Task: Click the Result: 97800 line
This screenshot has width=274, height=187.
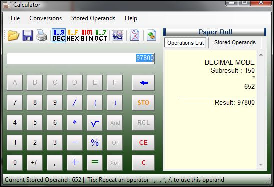Action: pos(235,102)
